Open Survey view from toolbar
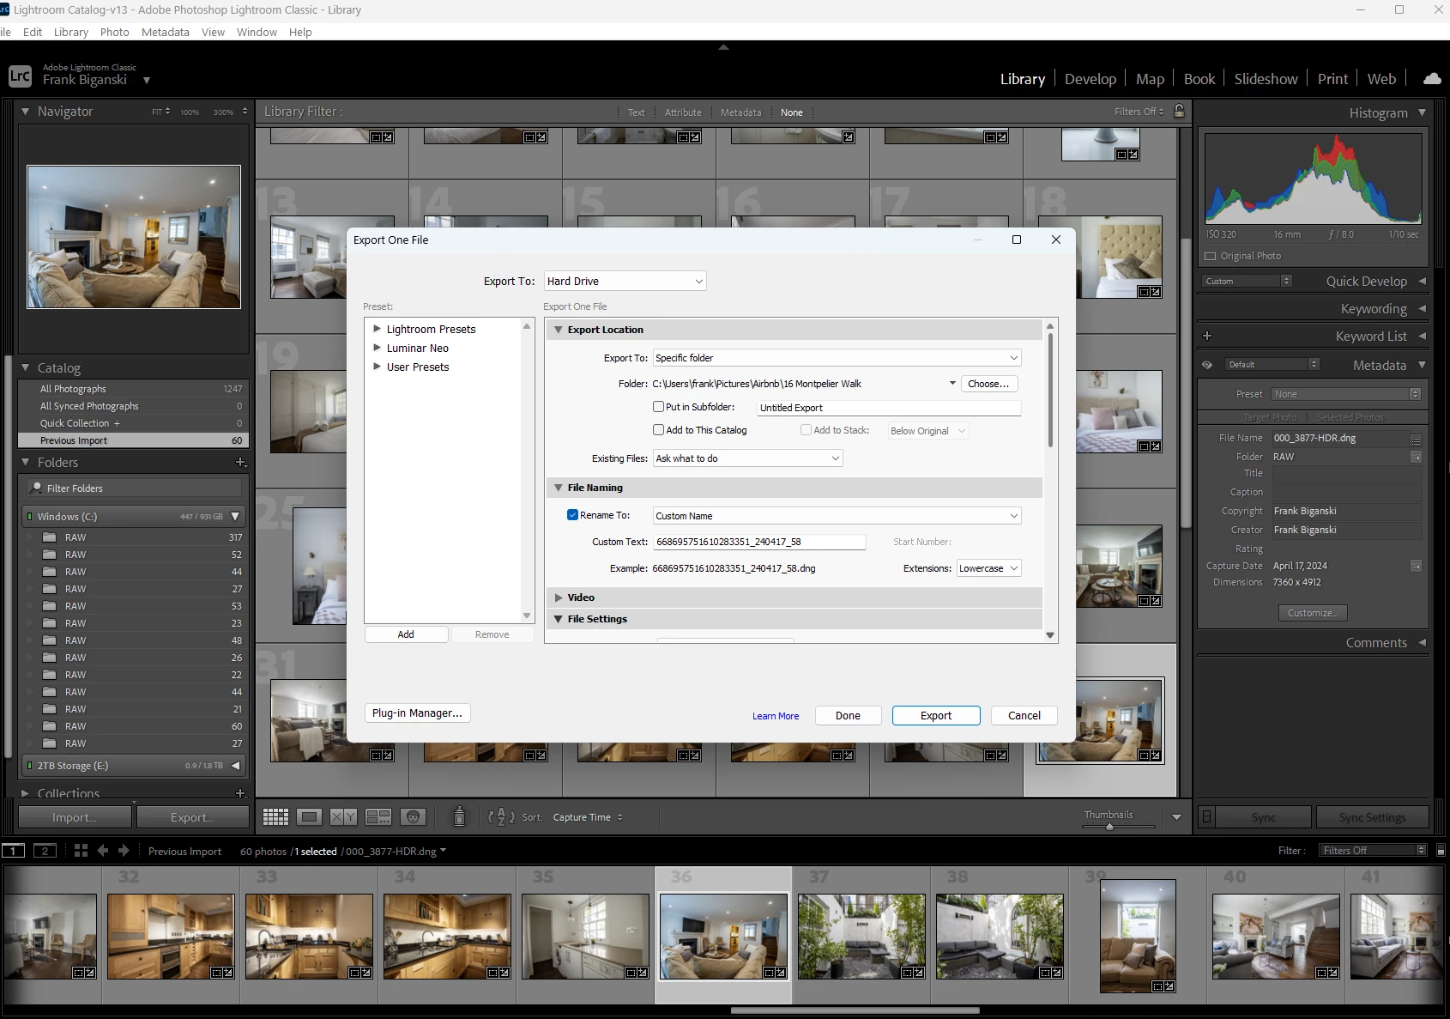 378,816
